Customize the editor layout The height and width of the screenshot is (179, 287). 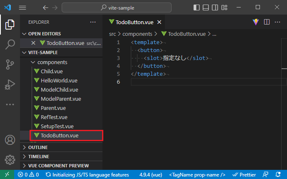click(224, 7)
